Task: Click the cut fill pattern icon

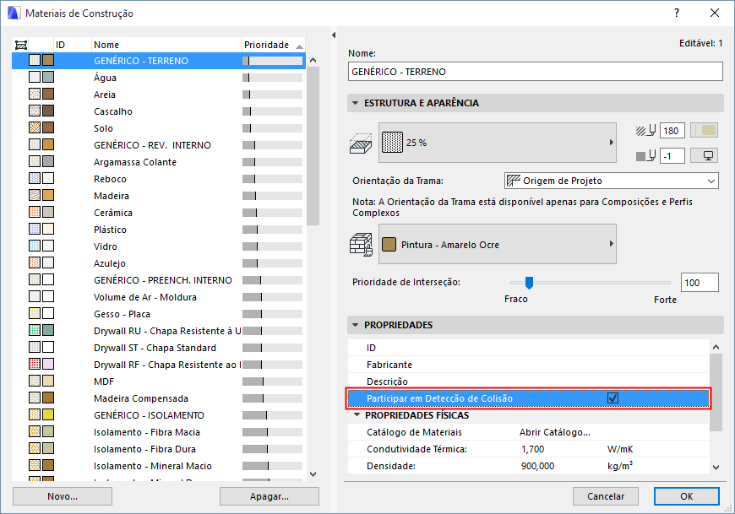Action: 361,143
